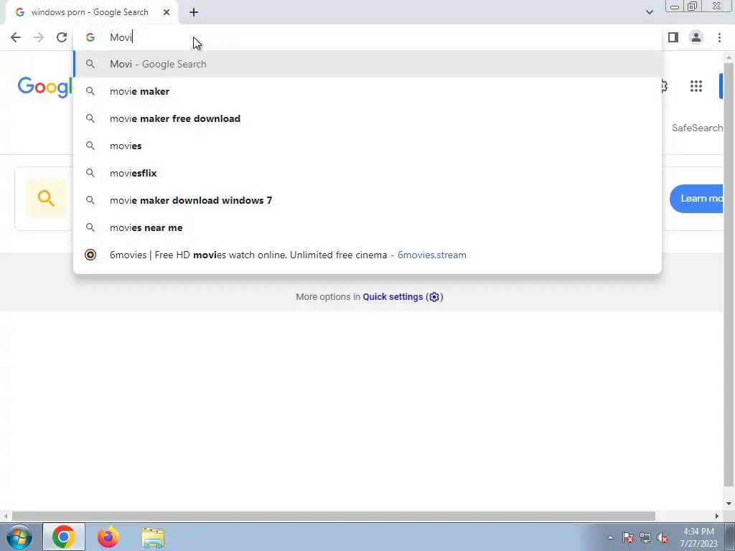Open the 6movies.stream site suggestion
Image resolution: width=735 pixels, height=551 pixels.
[x=367, y=255]
